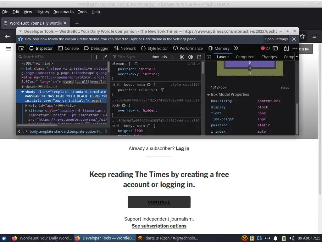Open the Tools menu
322x242 pixels.
click(x=82, y=12)
